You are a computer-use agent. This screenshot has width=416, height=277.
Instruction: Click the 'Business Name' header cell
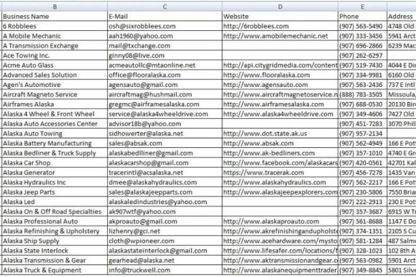(x=55, y=16)
